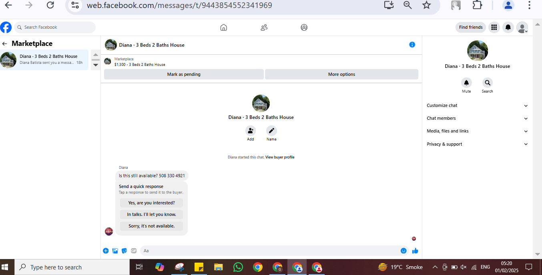Click Diana's message 'Is this still available?'

point(152,176)
